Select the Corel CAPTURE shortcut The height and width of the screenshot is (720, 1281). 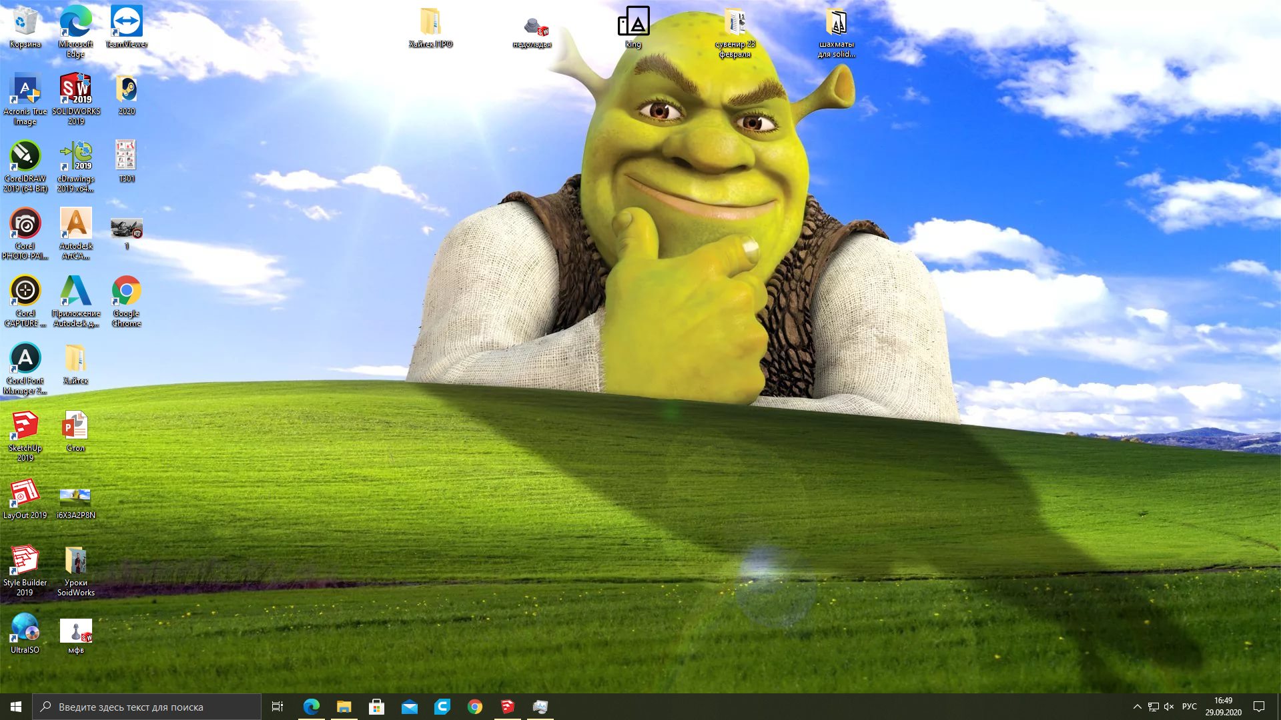click(25, 301)
